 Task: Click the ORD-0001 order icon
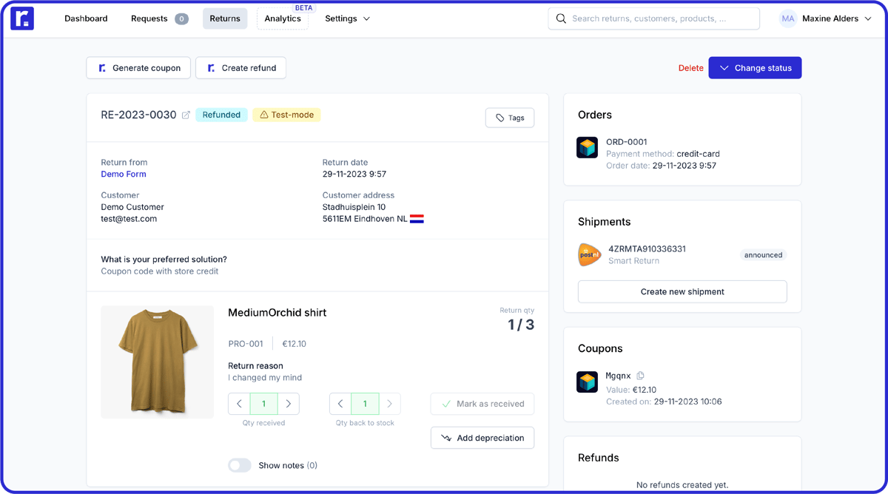(587, 148)
